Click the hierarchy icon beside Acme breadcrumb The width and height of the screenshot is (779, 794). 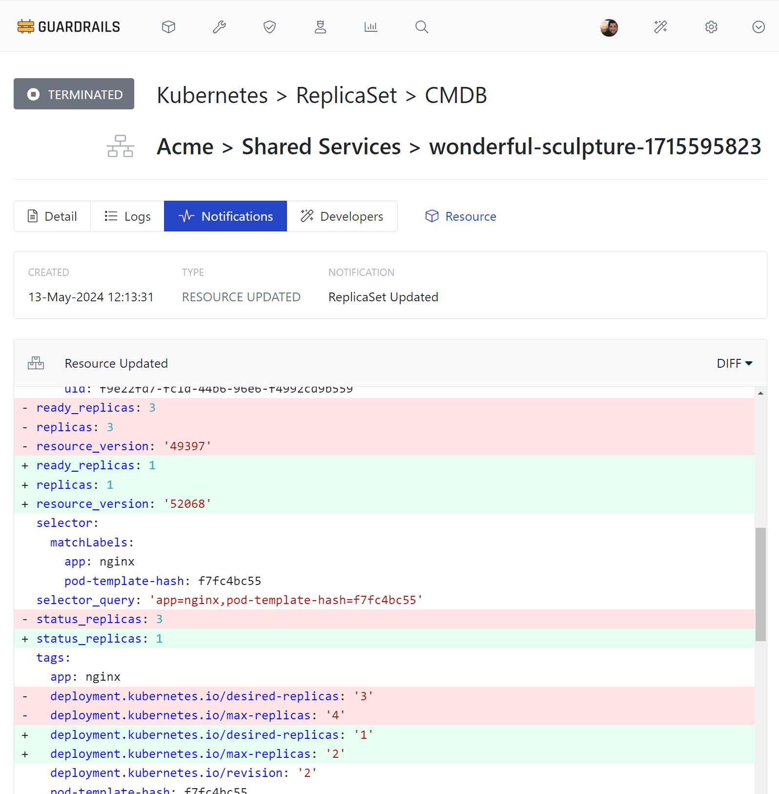click(120, 146)
